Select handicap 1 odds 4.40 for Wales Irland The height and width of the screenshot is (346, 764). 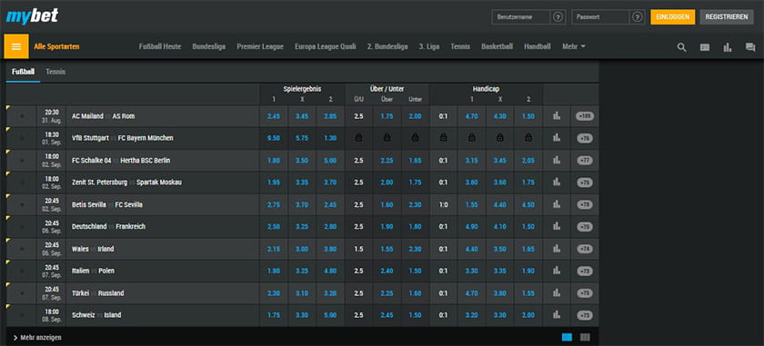tap(471, 249)
